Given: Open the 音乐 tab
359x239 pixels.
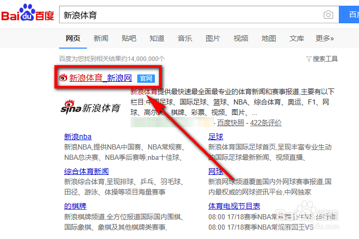Looking at the screenshot, I should pyautogui.click(x=185, y=38).
